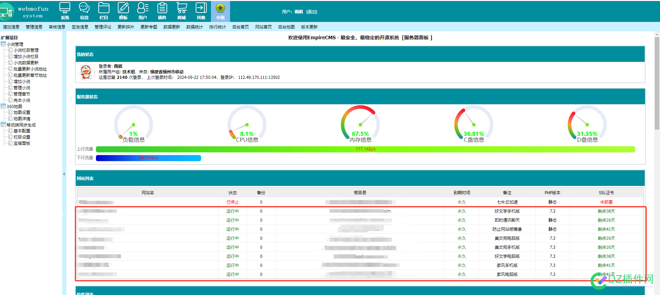Open 小说数据更新 in the sidebar tree
Image resolution: width=660 pixels, height=295 pixels.
(x=26, y=63)
